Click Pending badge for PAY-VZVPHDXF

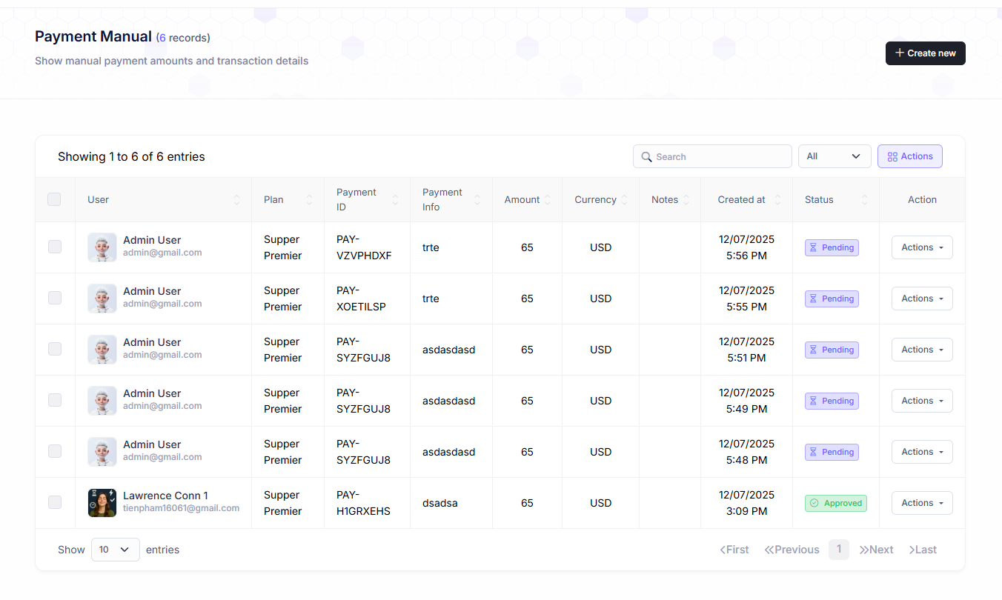click(832, 247)
